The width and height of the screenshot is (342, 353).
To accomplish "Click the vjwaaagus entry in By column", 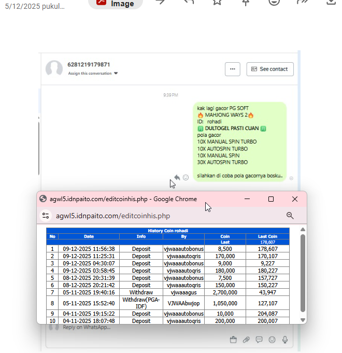I will [183, 292].
